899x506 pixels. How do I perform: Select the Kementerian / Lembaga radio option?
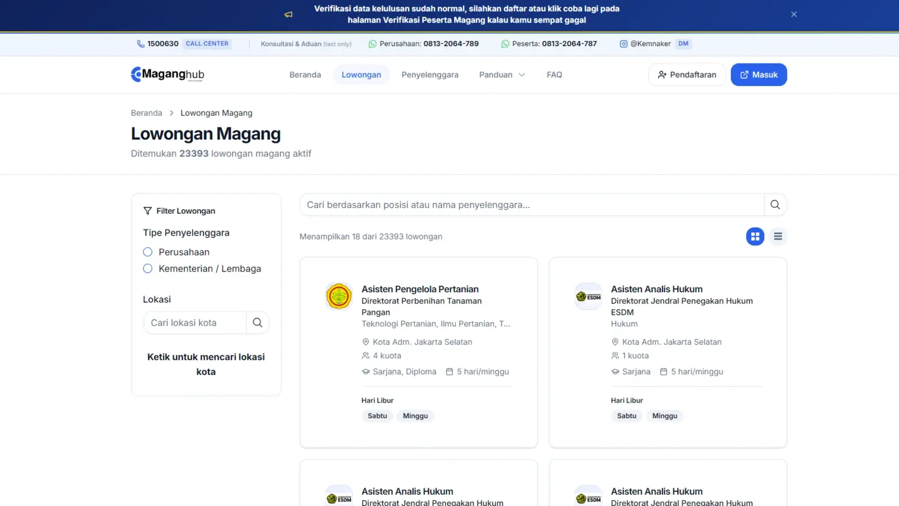148,269
